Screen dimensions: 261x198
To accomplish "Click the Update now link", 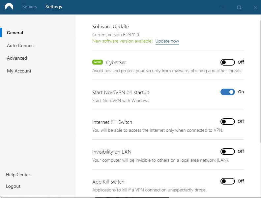I will pyautogui.click(x=167, y=41).
